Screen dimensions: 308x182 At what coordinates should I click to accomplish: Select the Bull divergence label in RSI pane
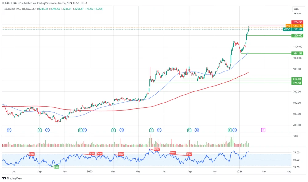[x=56, y=167]
